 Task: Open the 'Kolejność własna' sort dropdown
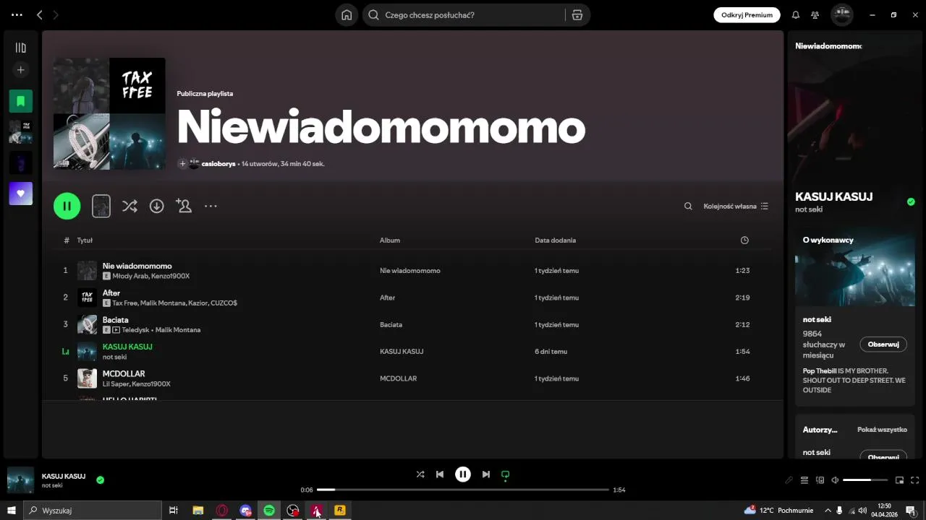[x=736, y=206]
